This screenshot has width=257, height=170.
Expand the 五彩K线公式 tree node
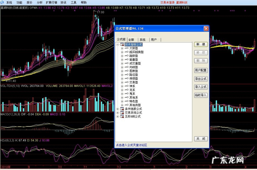click(x=118, y=116)
